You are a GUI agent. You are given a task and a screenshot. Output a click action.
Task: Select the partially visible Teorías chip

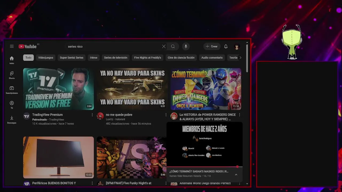click(233, 58)
